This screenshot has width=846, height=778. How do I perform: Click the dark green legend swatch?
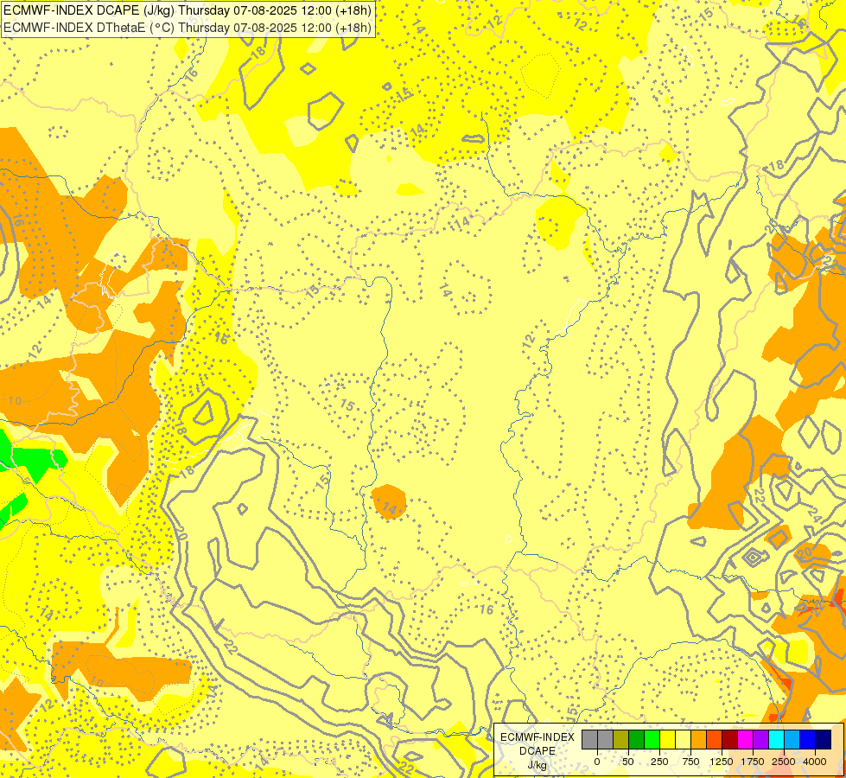(x=637, y=739)
